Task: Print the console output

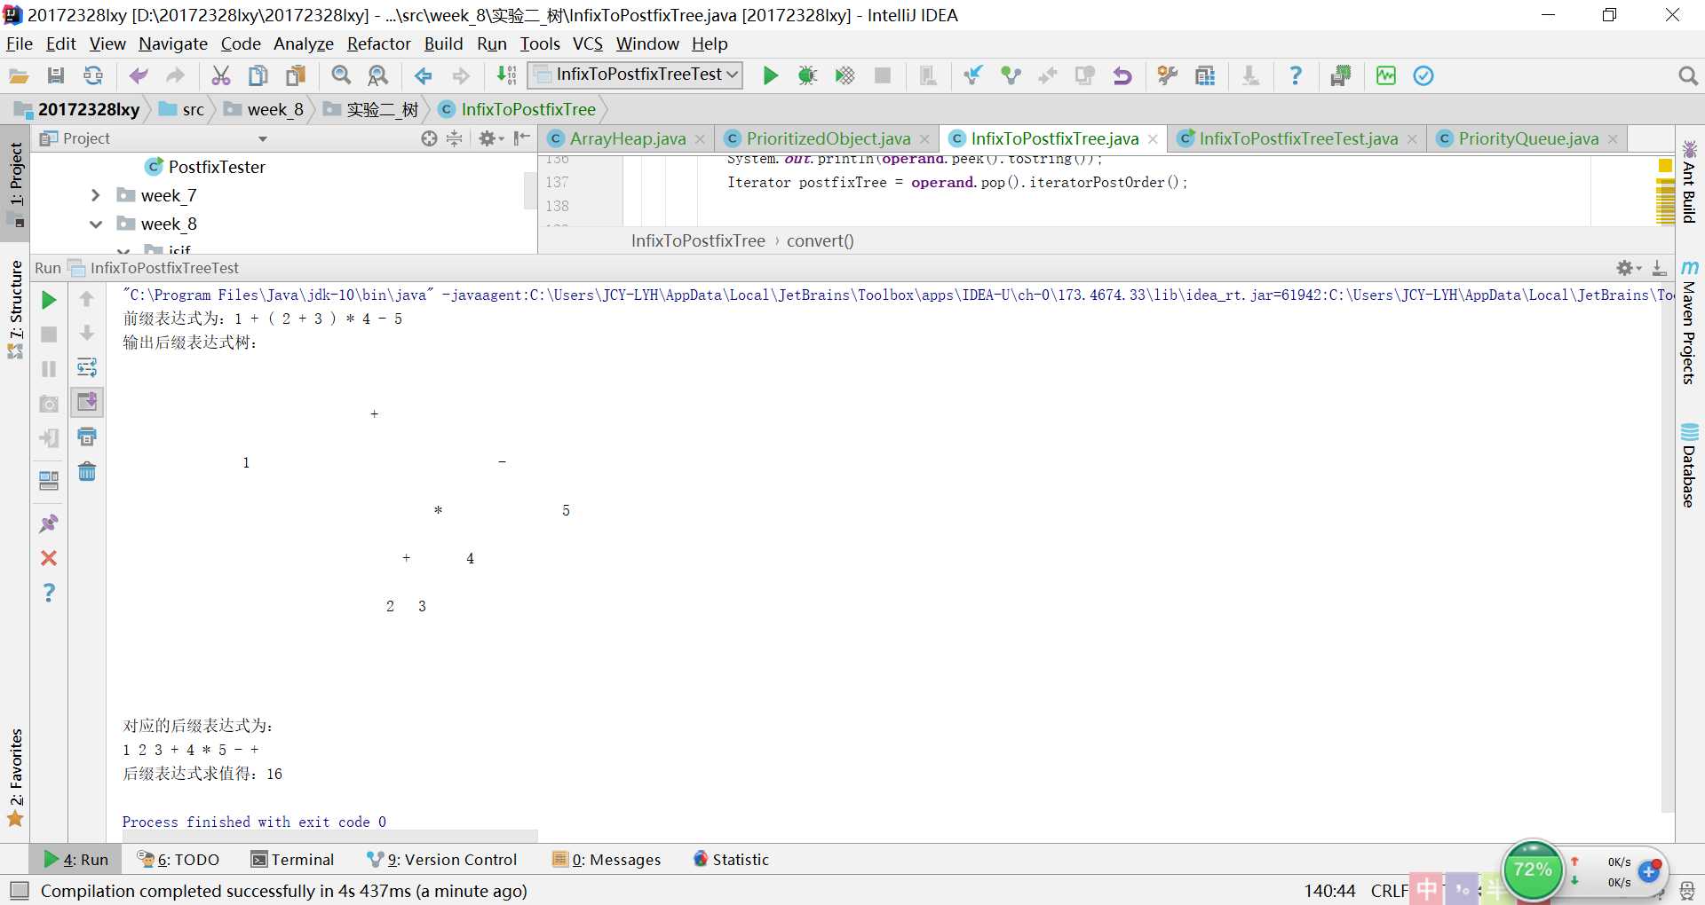Action: coord(87,437)
